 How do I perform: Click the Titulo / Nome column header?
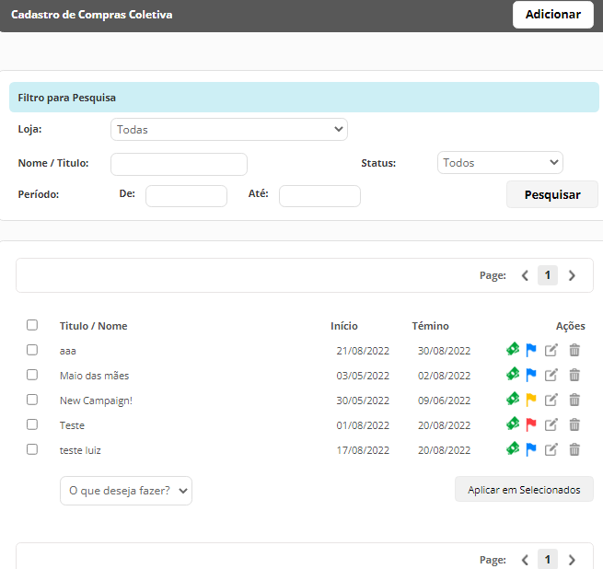pos(94,326)
